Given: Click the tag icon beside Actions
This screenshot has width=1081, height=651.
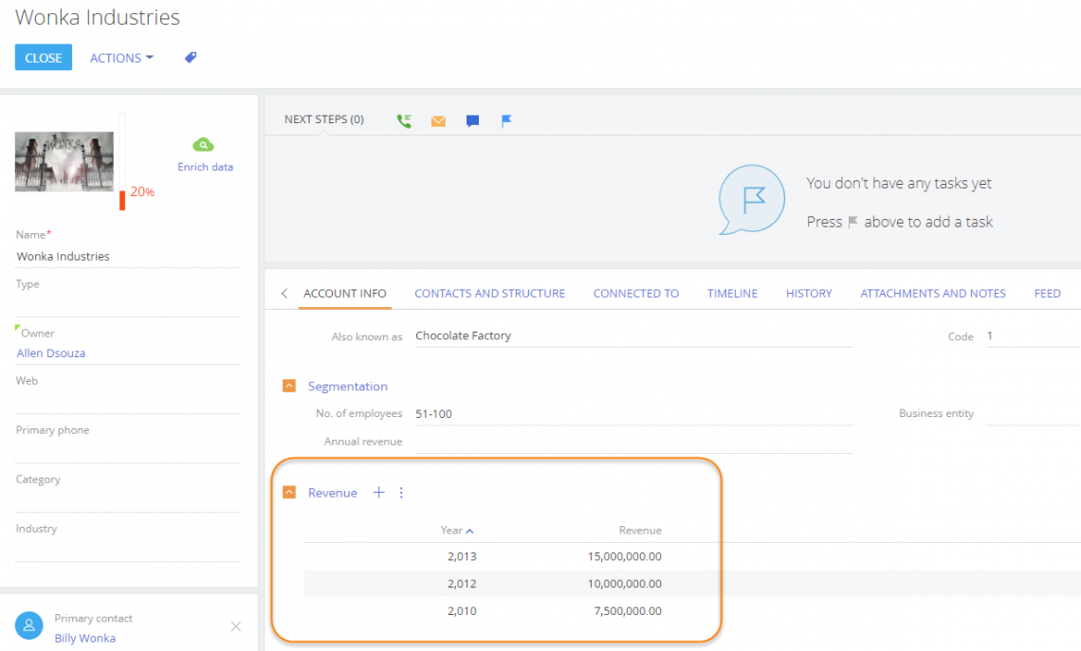Looking at the screenshot, I should tap(191, 57).
